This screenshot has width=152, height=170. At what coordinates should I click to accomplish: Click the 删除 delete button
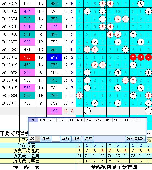tap(77, 139)
